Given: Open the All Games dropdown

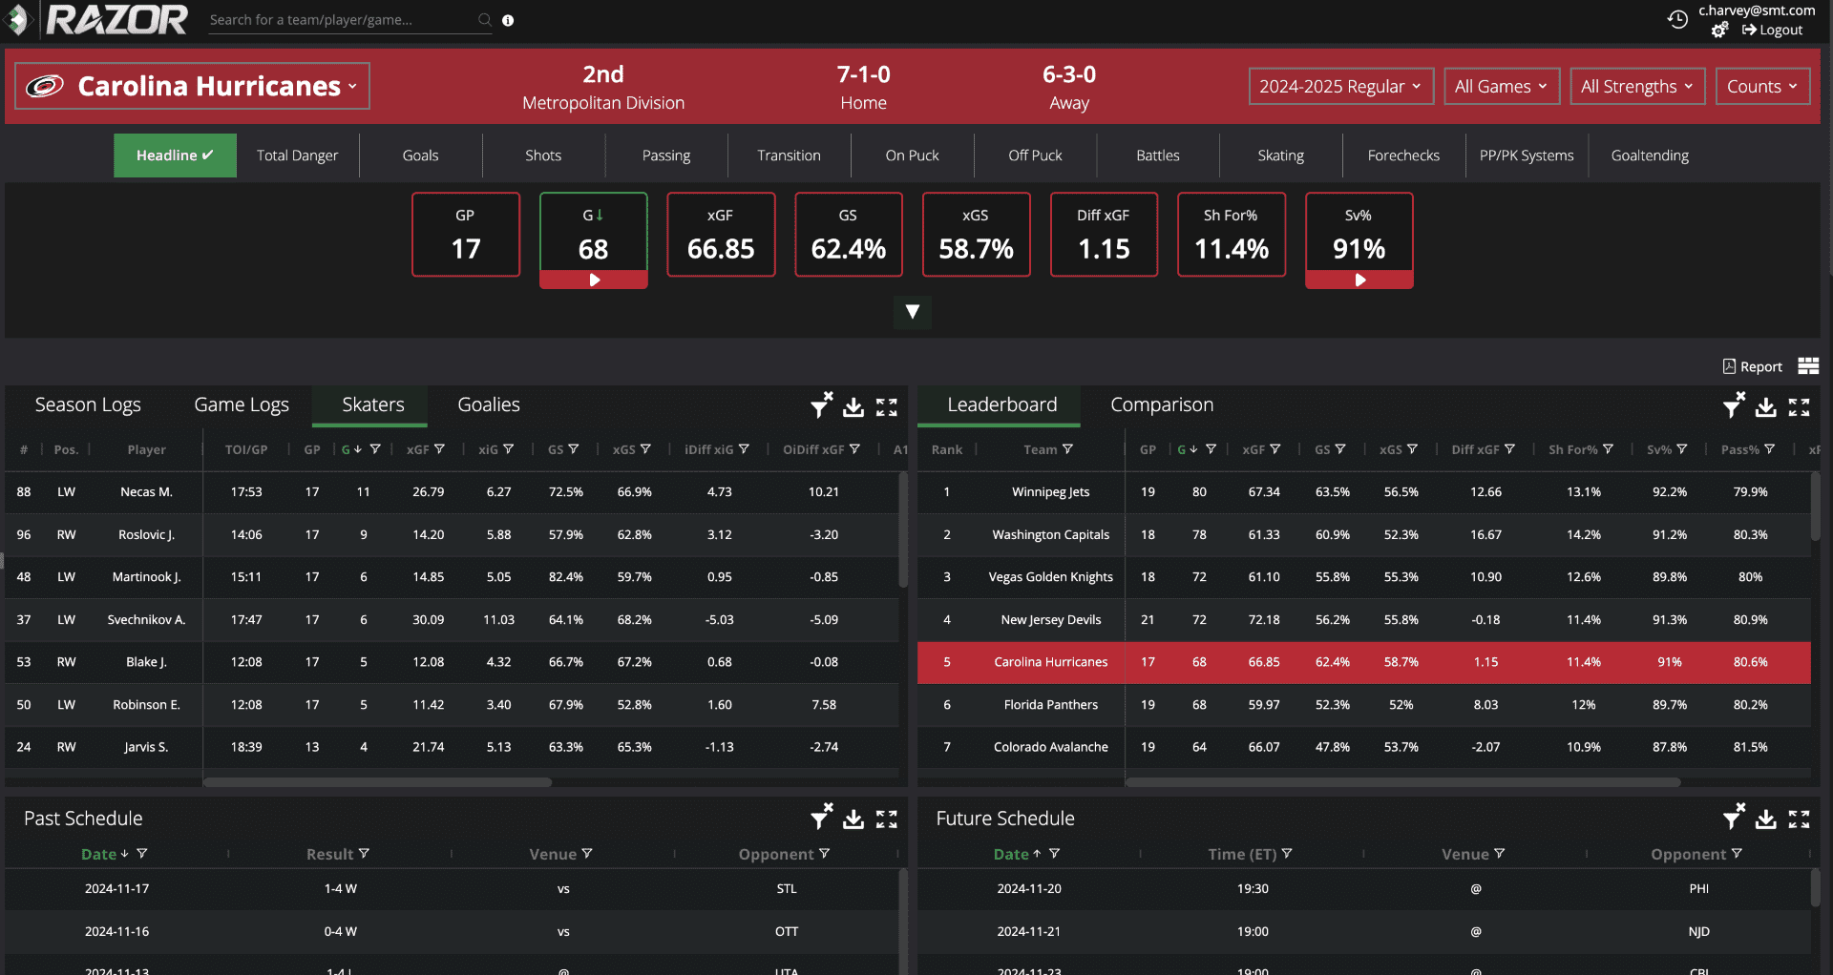Looking at the screenshot, I should [1502, 87].
